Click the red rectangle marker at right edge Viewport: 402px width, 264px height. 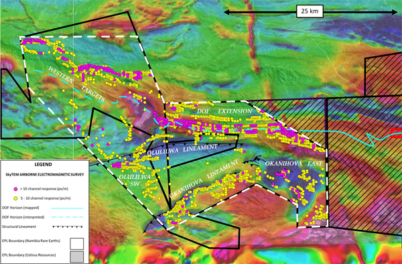397,133
